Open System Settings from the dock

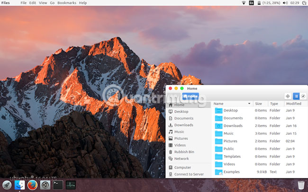45,185
